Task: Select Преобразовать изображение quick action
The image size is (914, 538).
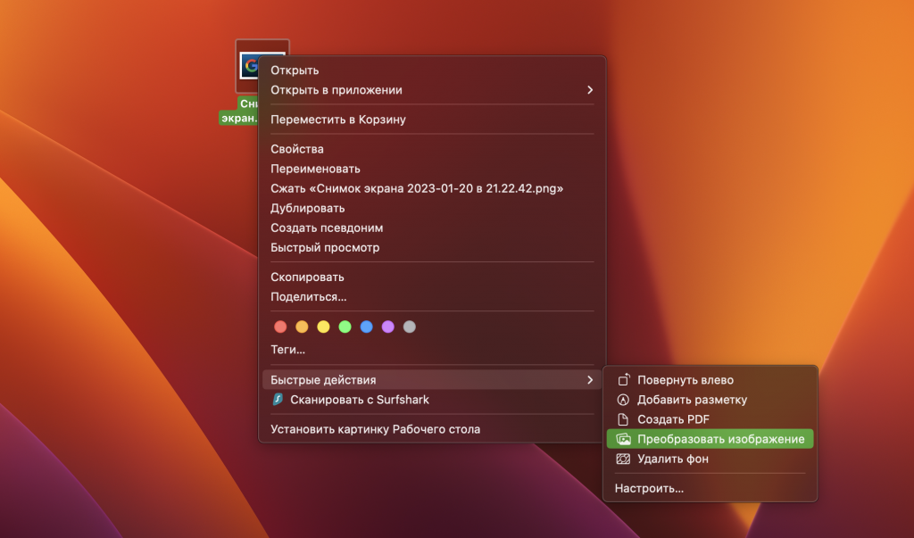Action: tap(710, 439)
